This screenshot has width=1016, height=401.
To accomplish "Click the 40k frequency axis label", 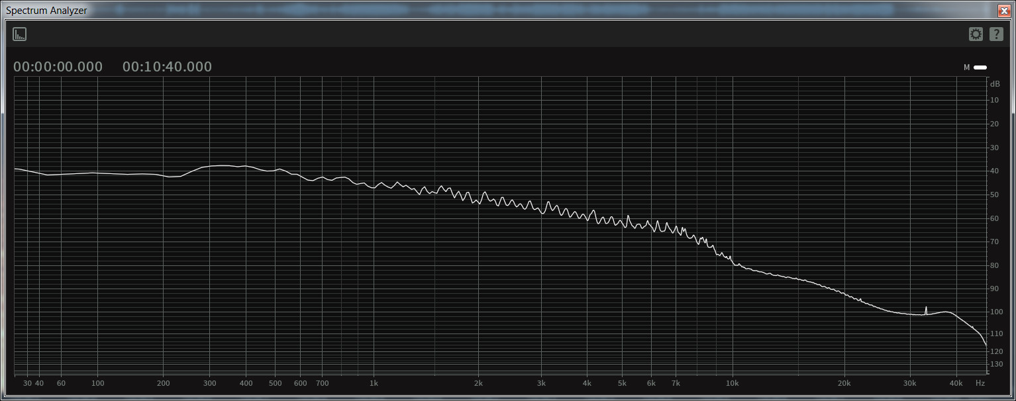I will pos(956,383).
